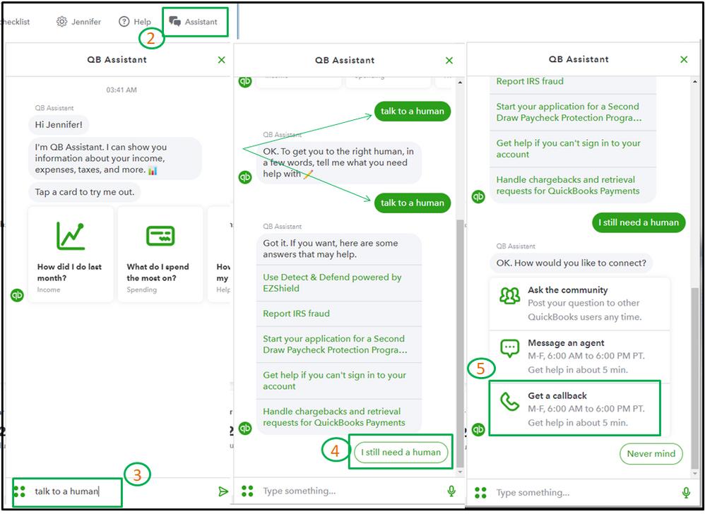Select the spending credit card icon

(160, 236)
